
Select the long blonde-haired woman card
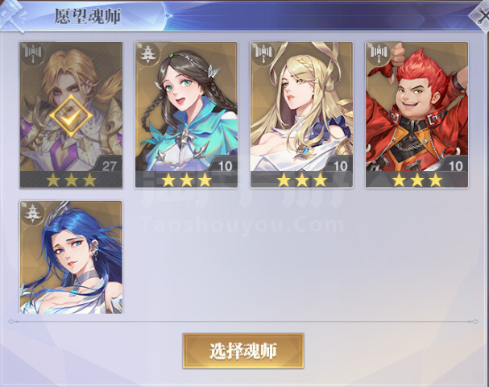coord(301,114)
